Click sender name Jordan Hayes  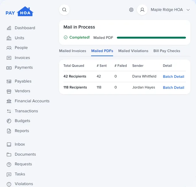[144, 87]
